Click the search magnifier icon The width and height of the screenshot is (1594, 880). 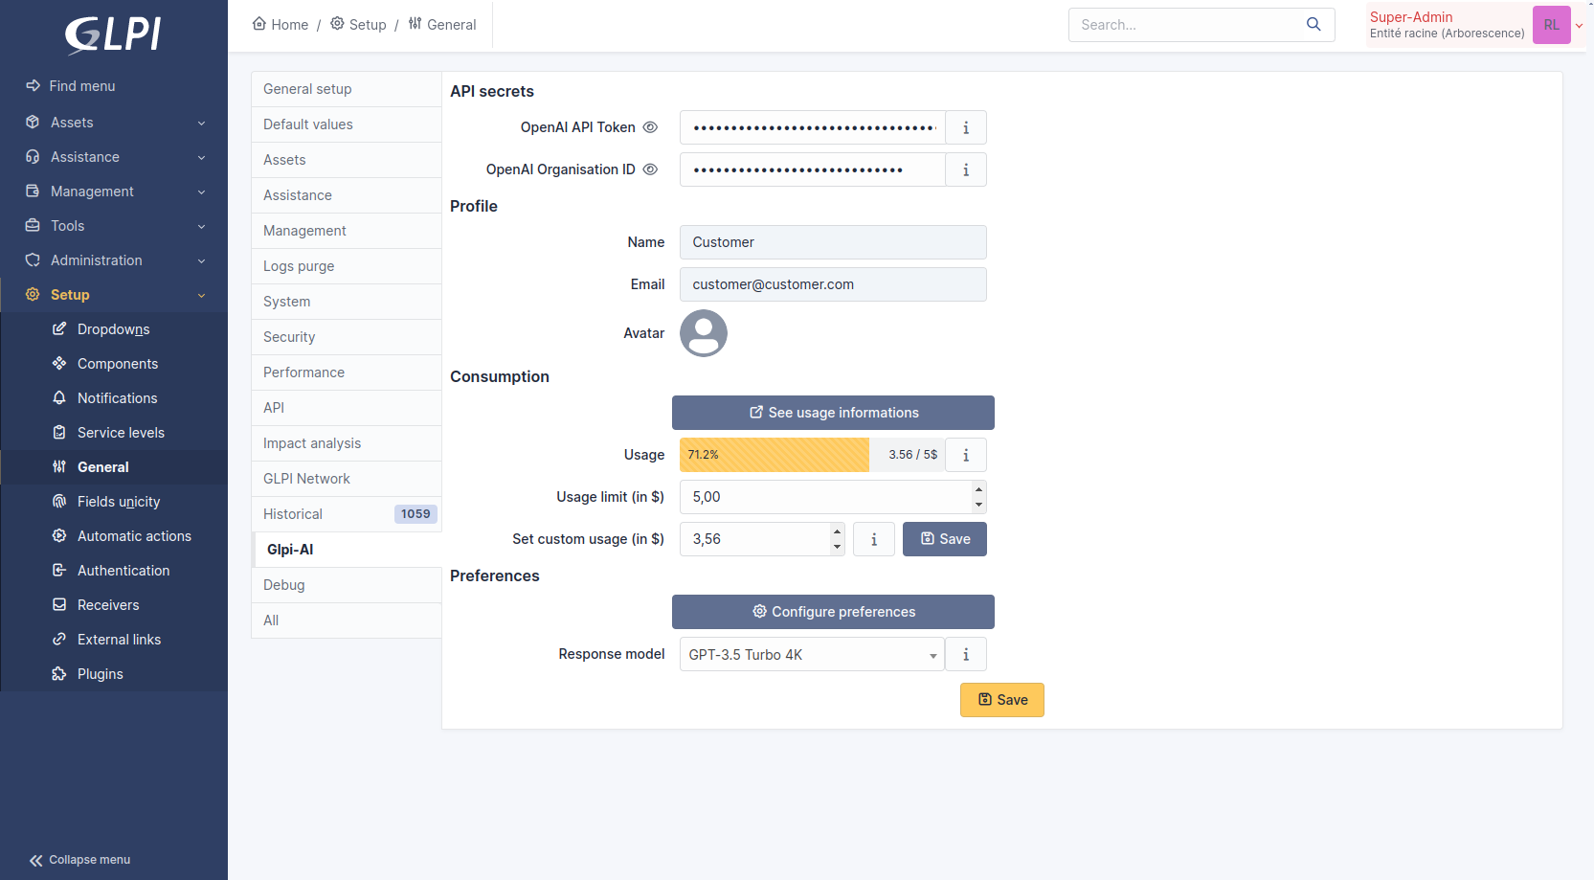[x=1313, y=25]
